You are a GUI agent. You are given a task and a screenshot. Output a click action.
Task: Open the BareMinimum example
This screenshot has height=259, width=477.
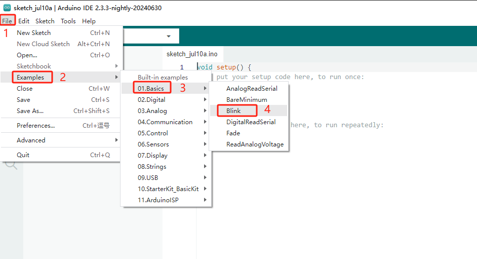(x=249, y=99)
